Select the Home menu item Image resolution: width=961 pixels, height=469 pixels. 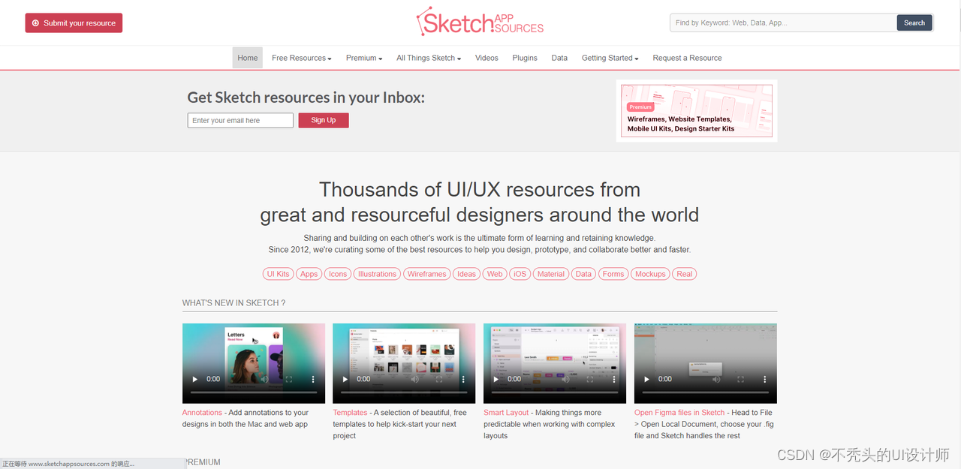coord(248,58)
